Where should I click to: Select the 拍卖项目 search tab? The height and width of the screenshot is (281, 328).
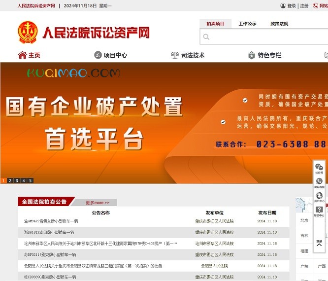pos(215,24)
